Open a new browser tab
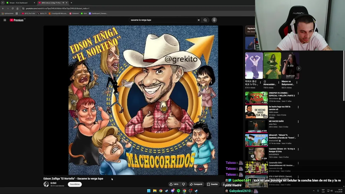345x194 pixels. (71, 3)
